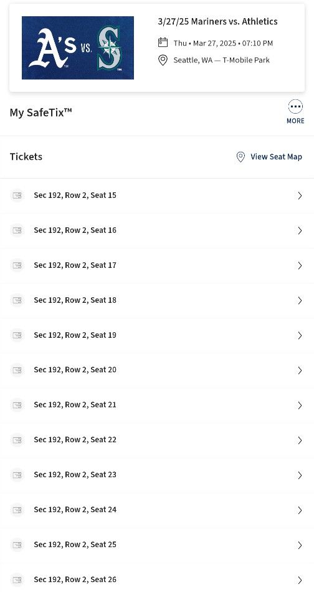Expand Seat 16 ticket using its chevron

pyautogui.click(x=300, y=230)
